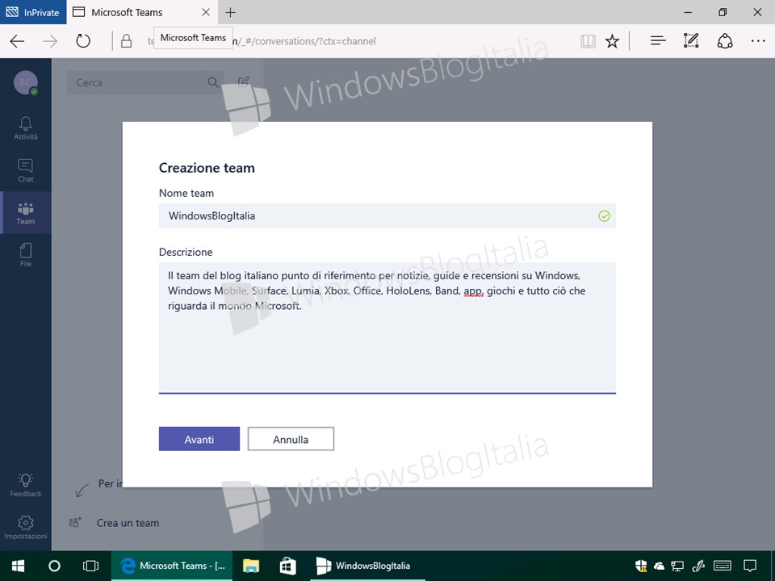Viewport: 775px width, 581px height.
Task: Open Feedback in the Teams sidebar
Action: [x=26, y=485]
